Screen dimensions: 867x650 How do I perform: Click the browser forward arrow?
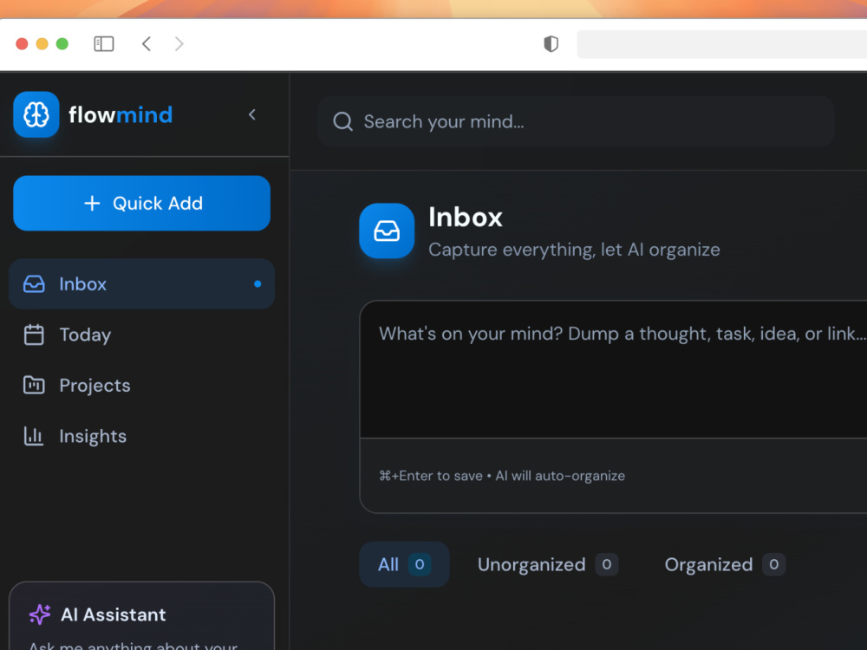click(x=179, y=43)
